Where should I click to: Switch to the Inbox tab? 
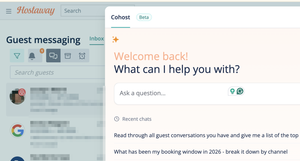pyautogui.click(x=97, y=39)
